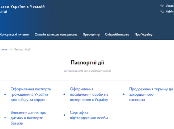Open the Людям accessibility version link

click(x=170, y=6)
